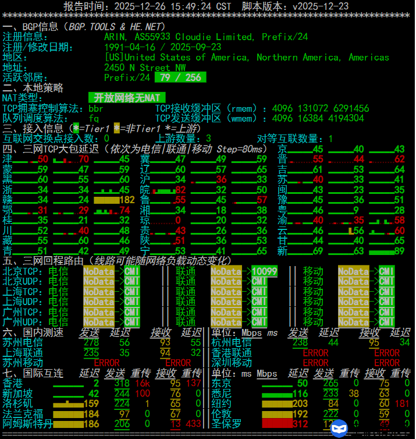The height and width of the screenshot is (439, 416).
Task: Click the red 0 value for 琼
Action: [178, 220]
